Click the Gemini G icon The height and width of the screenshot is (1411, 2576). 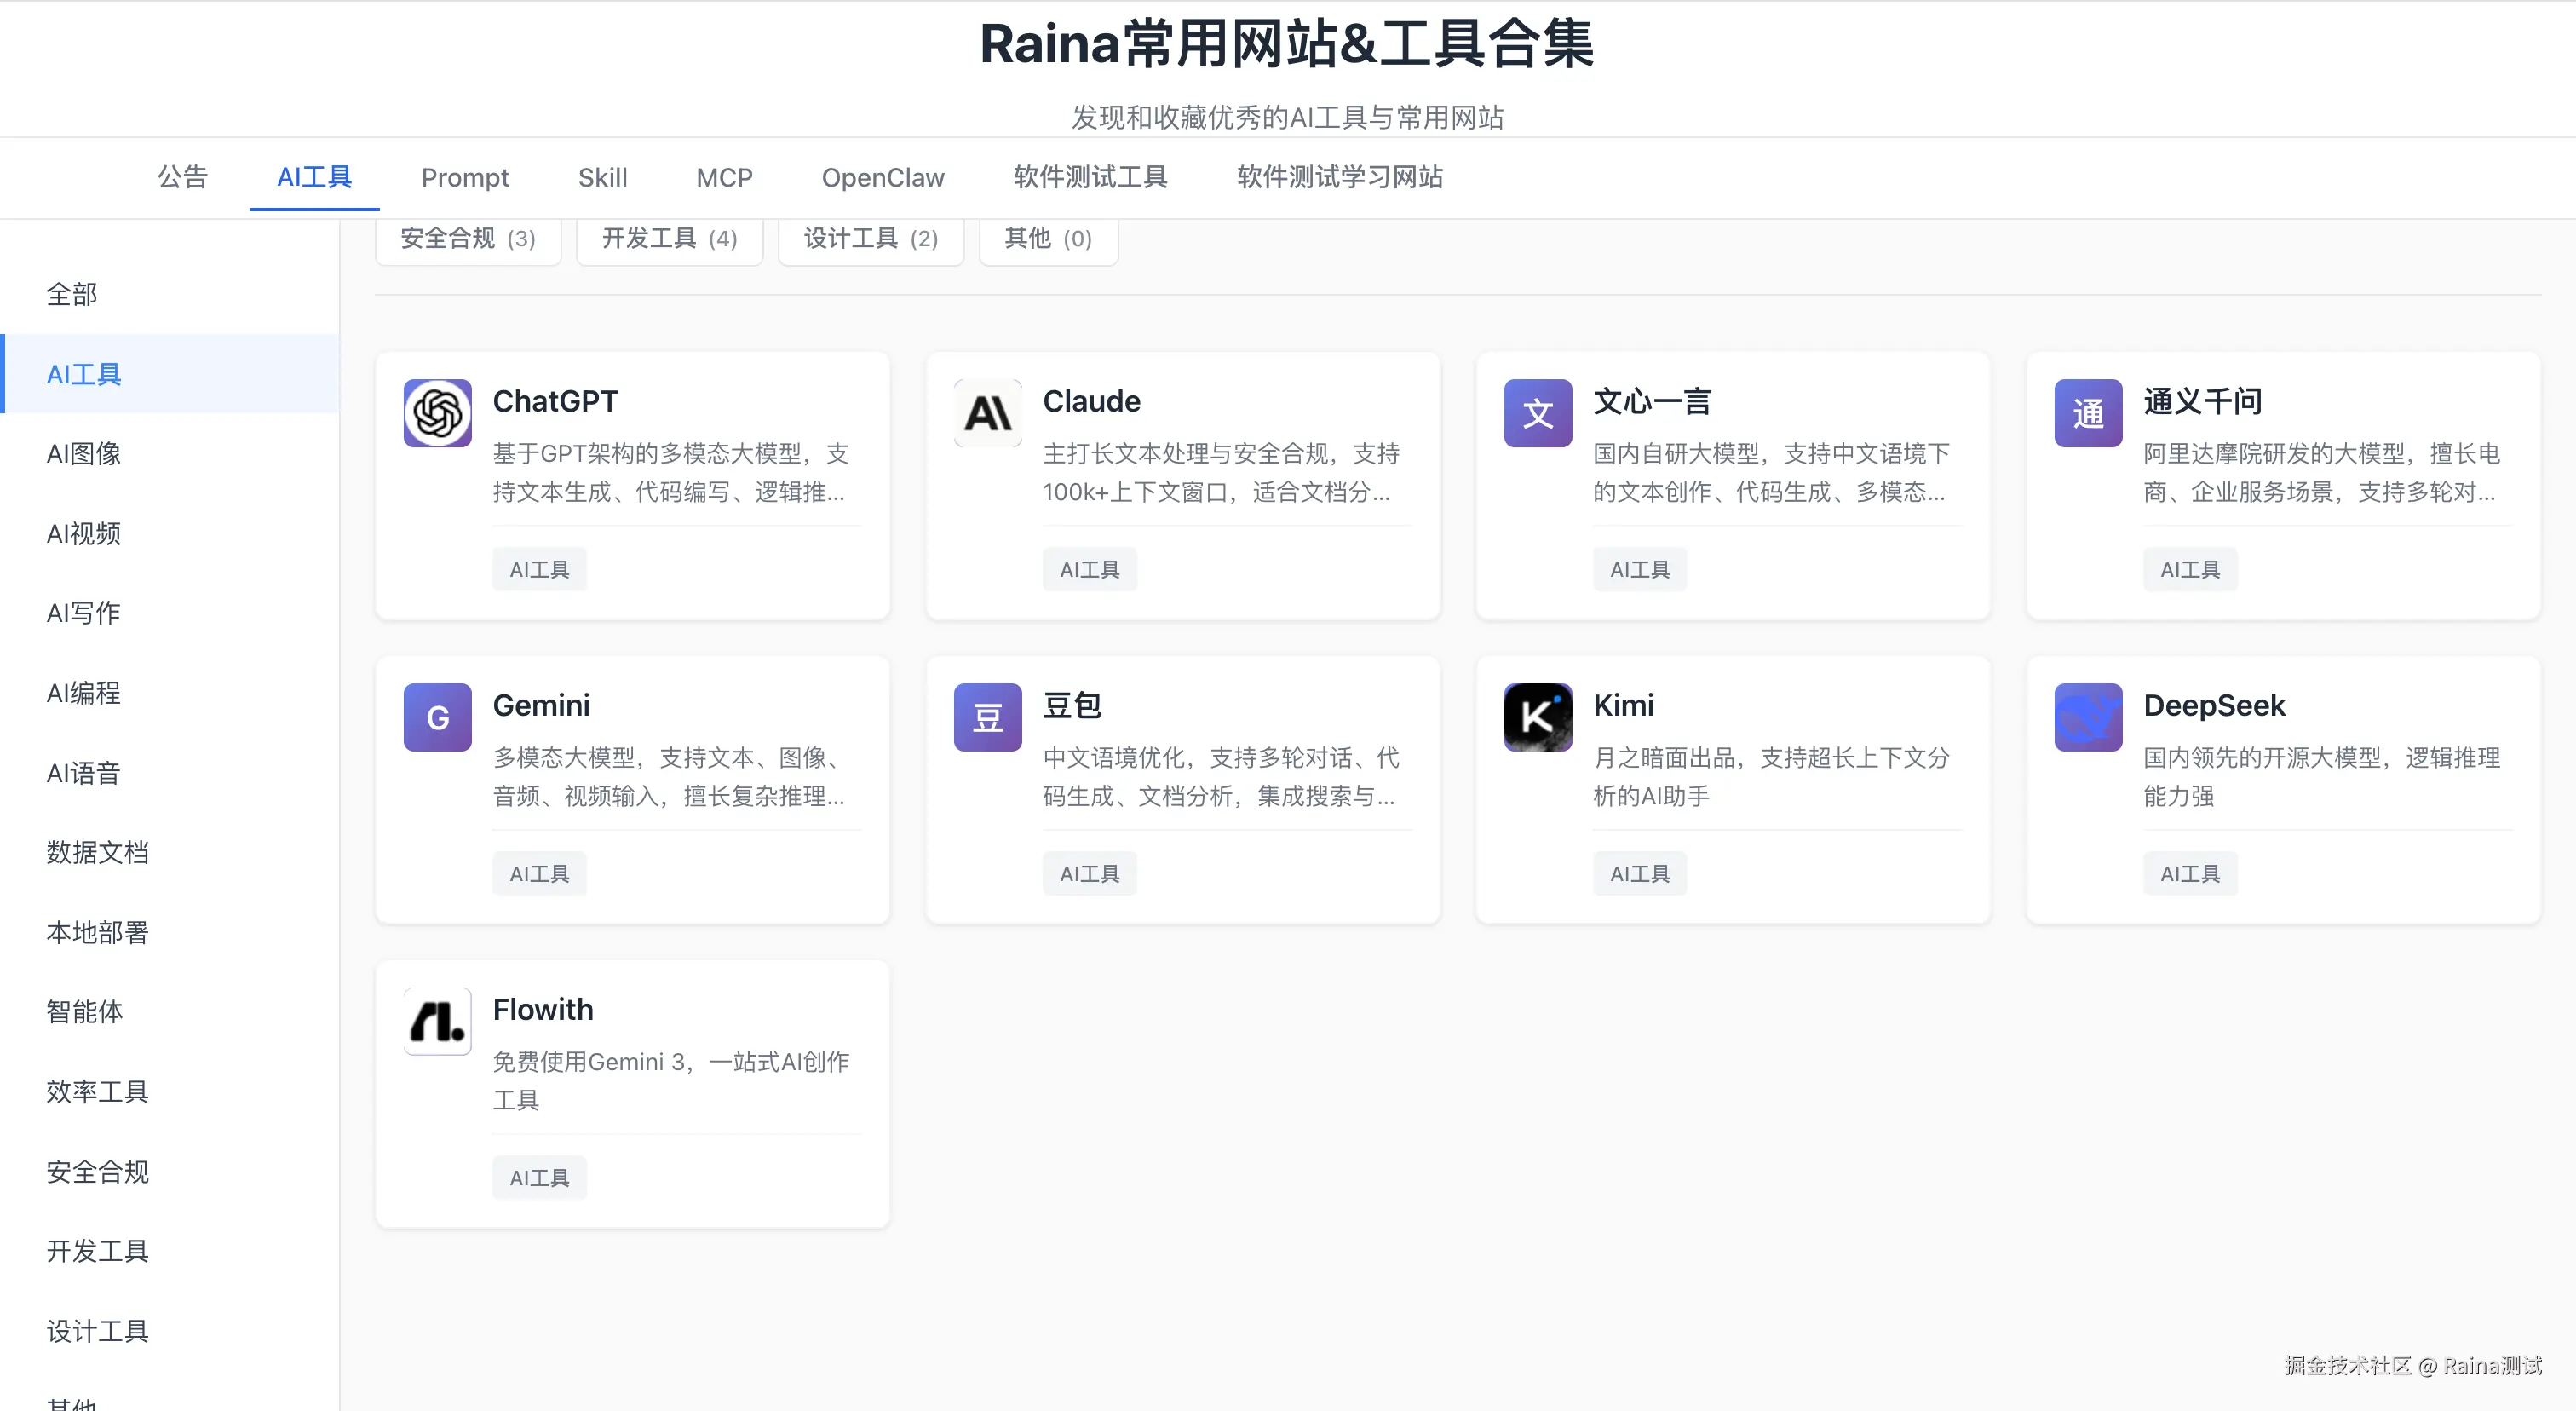coord(437,717)
